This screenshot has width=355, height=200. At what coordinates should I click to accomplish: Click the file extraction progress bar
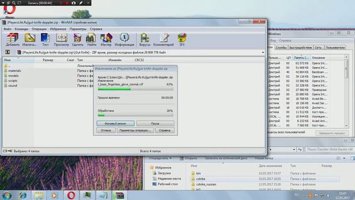pos(135,89)
